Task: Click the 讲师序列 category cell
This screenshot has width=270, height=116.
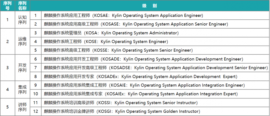Action: 22,107
